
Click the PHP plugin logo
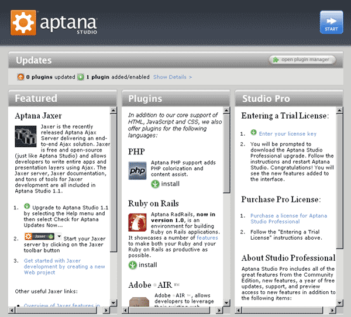pyautogui.click(x=137, y=171)
